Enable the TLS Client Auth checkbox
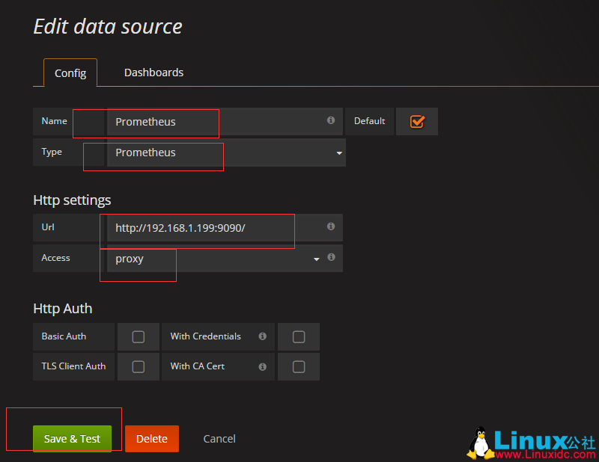The height and width of the screenshot is (462, 599). click(139, 367)
